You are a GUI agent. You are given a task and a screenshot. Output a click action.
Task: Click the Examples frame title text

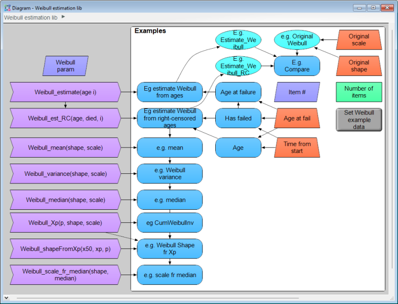click(x=150, y=31)
